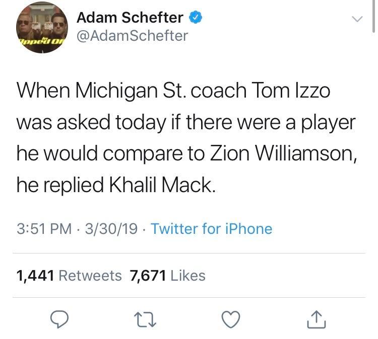This screenshot has height=339, width=378.
Task: Expand the tweet options chevron
Action: pyautogui.click(x=357, y=20)
